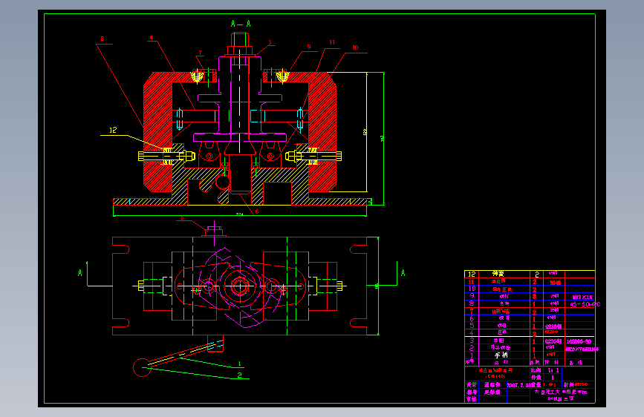Click callout number 10 in section view
Image resolution: width=644 pixels, height=417 pixels.
click(x=355, y=47)
